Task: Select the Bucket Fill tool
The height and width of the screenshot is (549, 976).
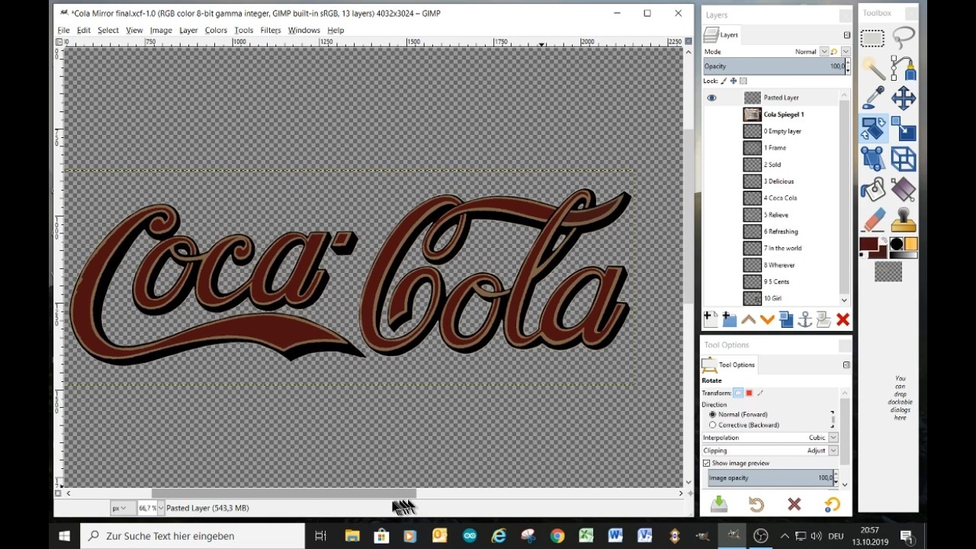Action: tap(873, 188)
